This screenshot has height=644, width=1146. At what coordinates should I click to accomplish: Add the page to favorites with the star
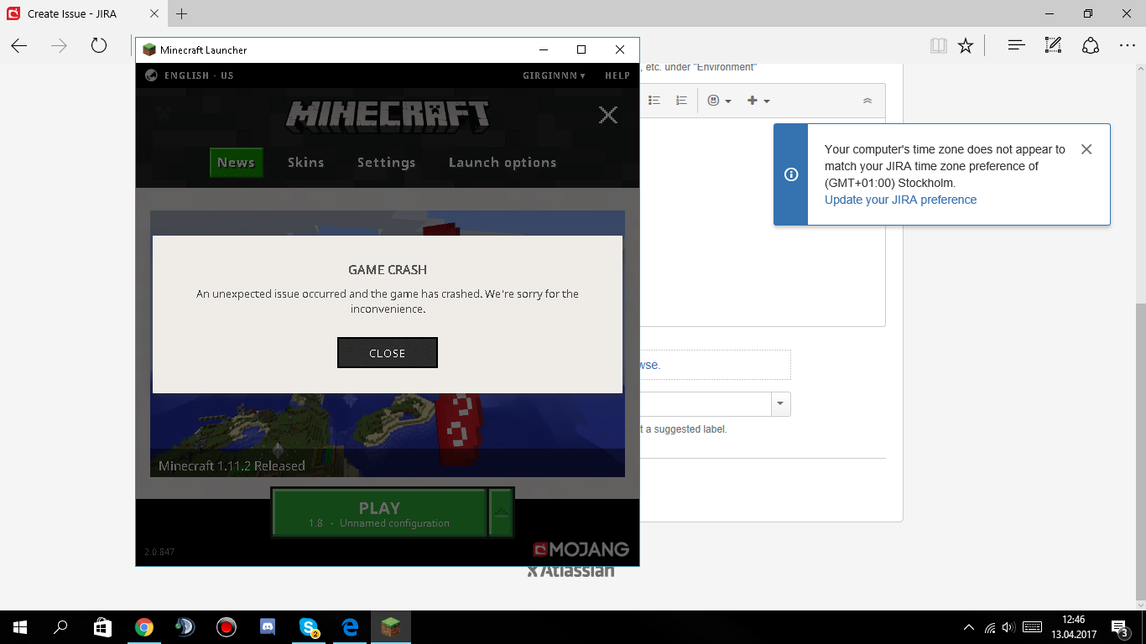pos(966,45)
